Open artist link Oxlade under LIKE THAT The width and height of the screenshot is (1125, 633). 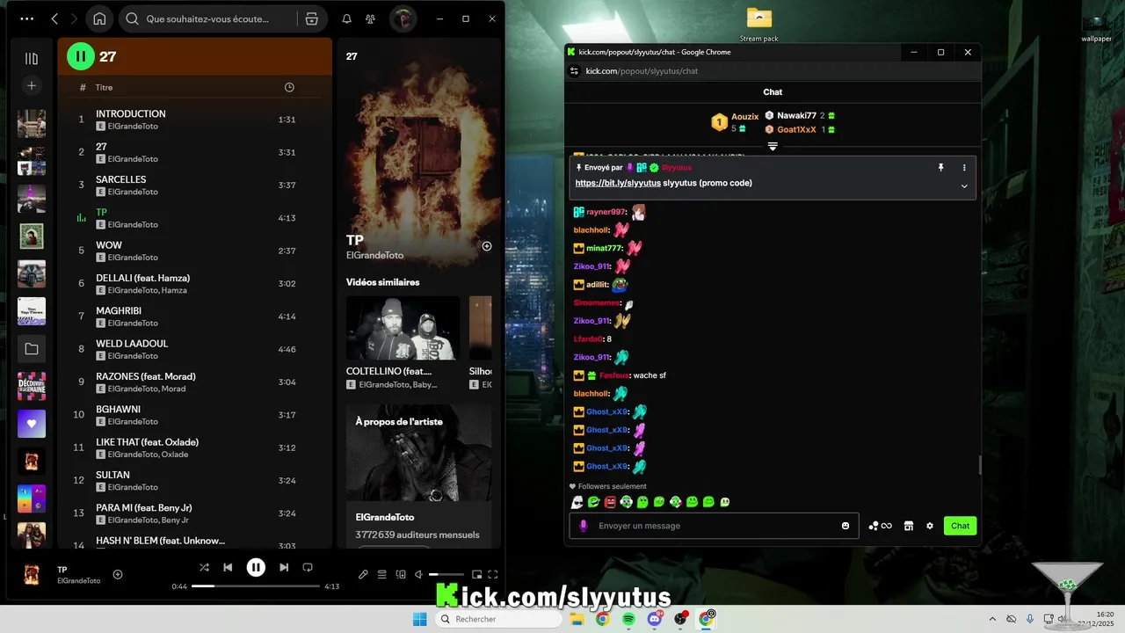click(x=175, y=455)
